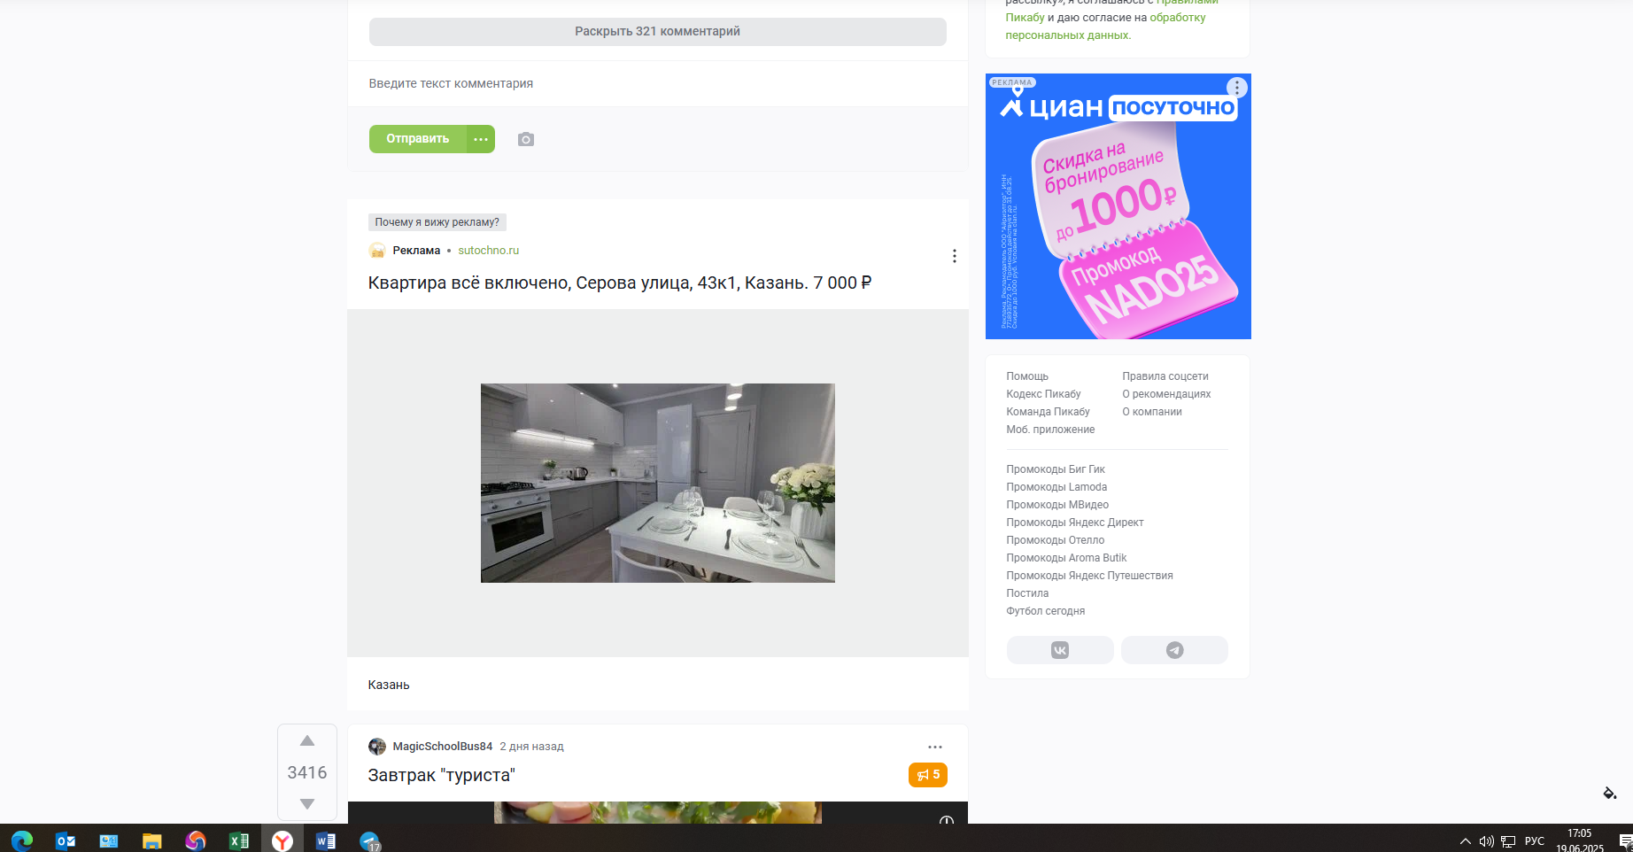The image size is (1633, 852).
Task: Open the VK social network button
Action: 1060,650
